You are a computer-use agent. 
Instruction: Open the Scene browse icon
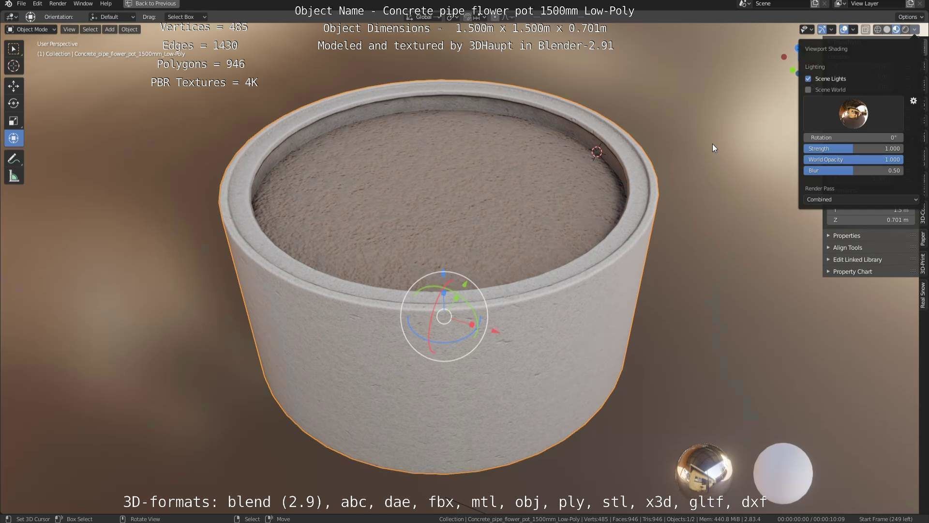coord(744,4)
